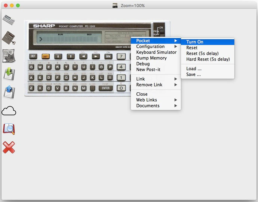Choose Reset from the Pocket submenu

point(208,48)
